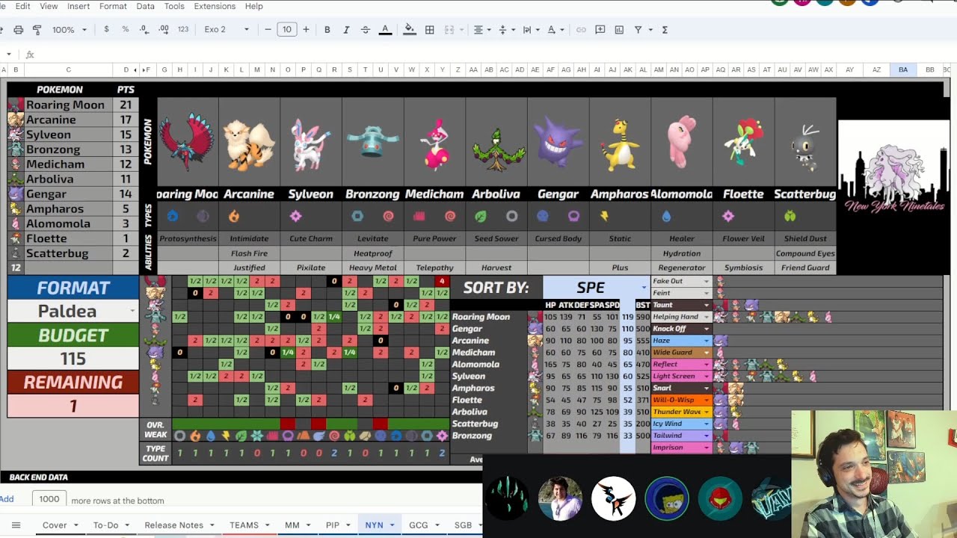
Task: Click the budget value 115 cell
Action: 73,359
